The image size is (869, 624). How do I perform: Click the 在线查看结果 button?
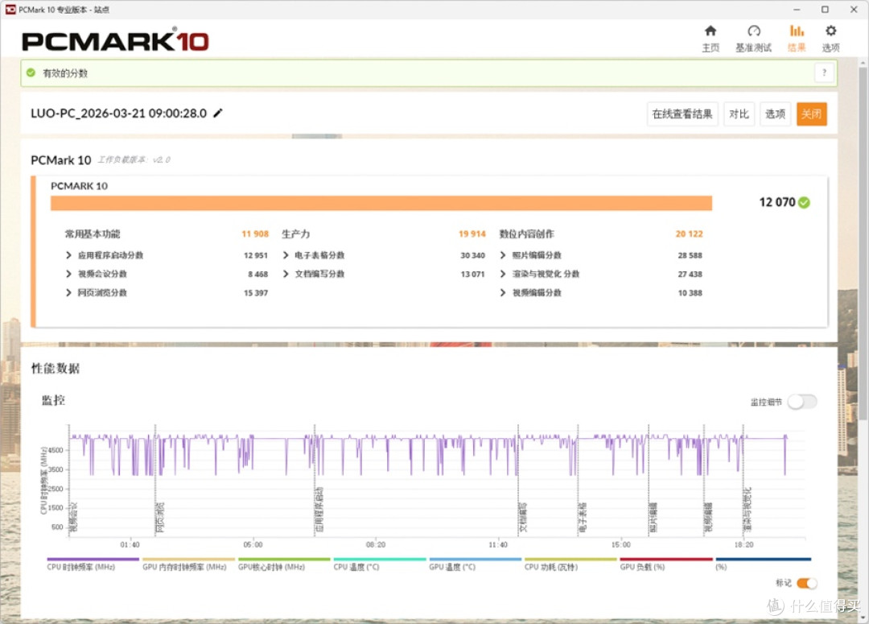(682, 114)
